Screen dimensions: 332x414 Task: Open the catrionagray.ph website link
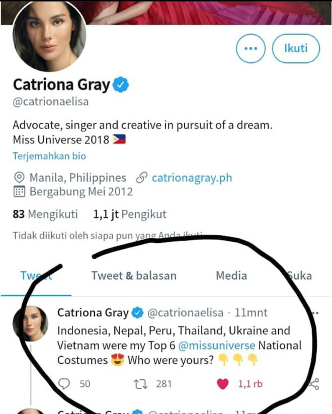click(x=192, y=178)
